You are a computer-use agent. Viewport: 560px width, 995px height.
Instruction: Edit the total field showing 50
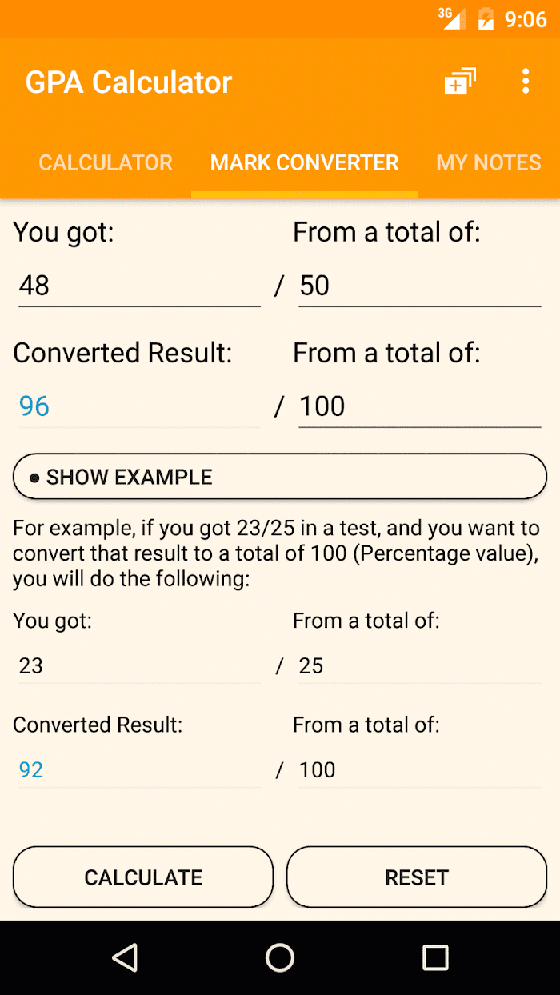click(x=420, y=286)
